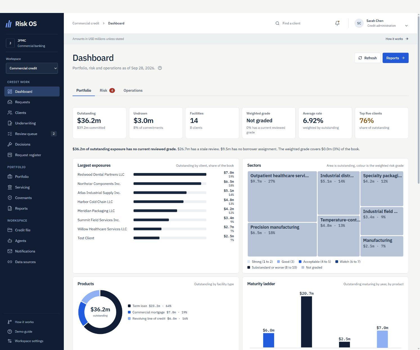Viewport: 420px width, 350px height.
Task: Click the Servicing bank icon
Action: coord(10,187)
